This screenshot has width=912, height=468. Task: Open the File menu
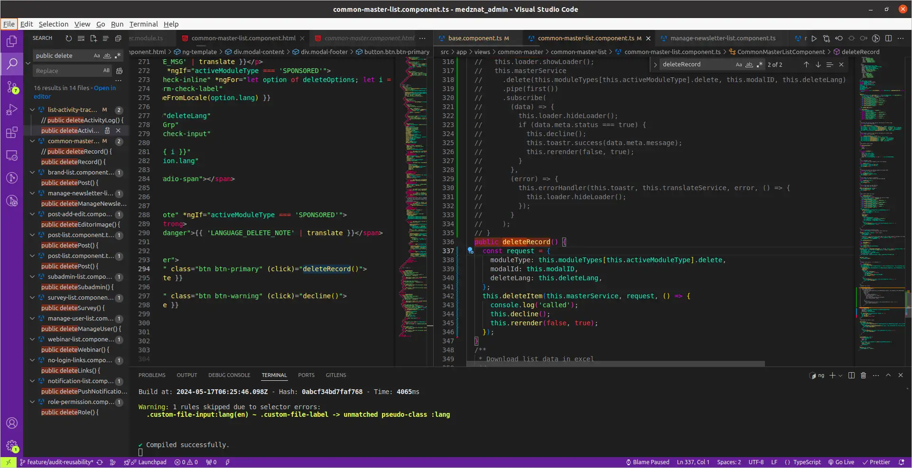tap(9, 24)
